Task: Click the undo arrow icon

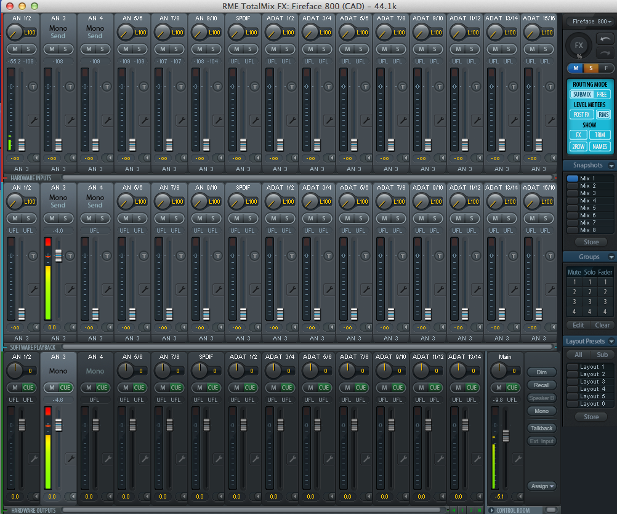Action: pos(605,39)
